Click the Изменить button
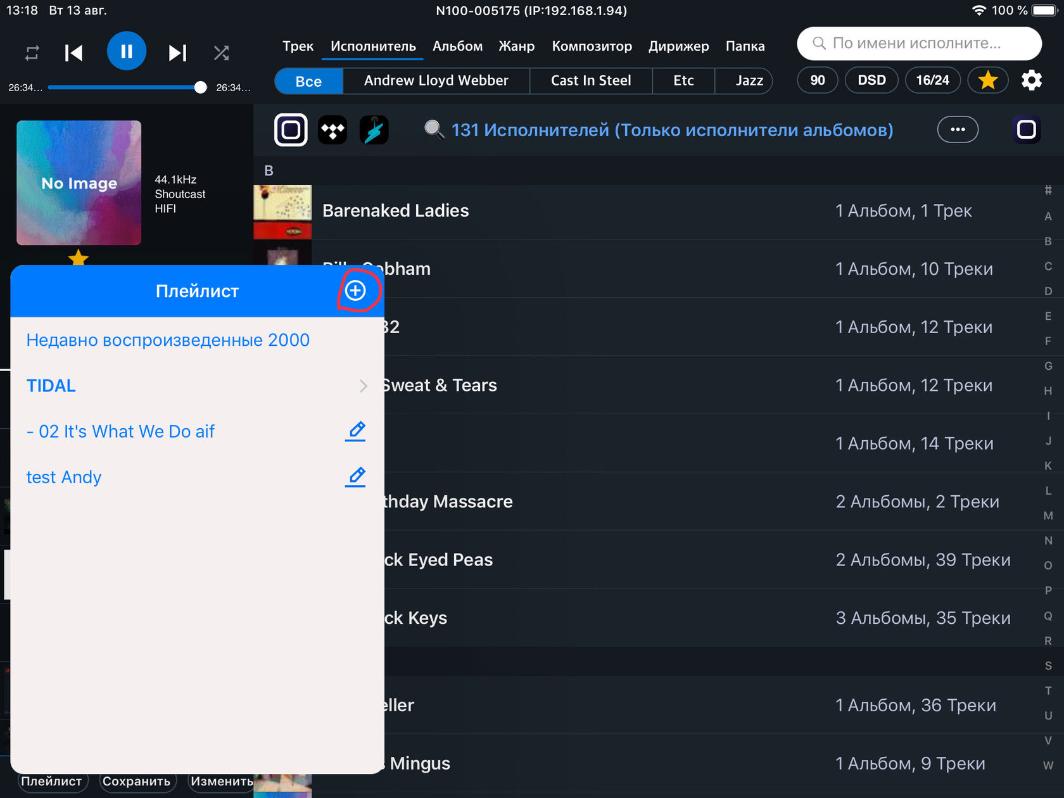Viewport: 1064px width, 798px height. point(221,782)
